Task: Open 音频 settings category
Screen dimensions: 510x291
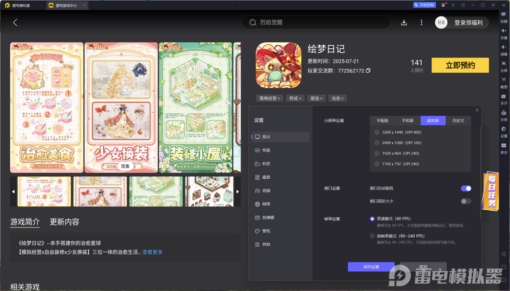Action: click(281, 191)
